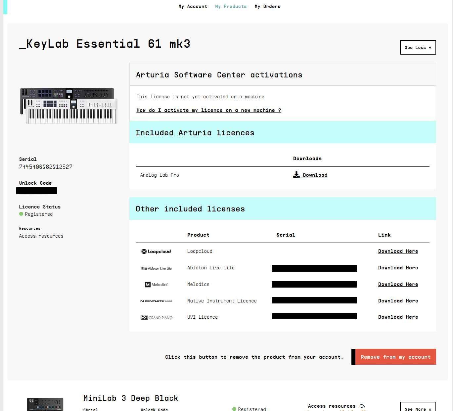Click Remove from my account button
The image size is (453, 411).
[x=394, y=357]
